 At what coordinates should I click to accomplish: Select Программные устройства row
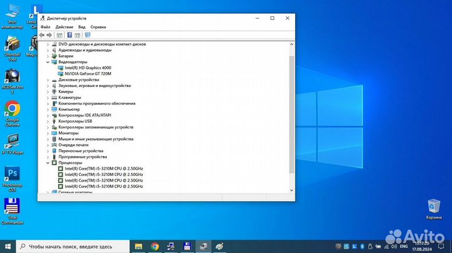tap(82, 157)
